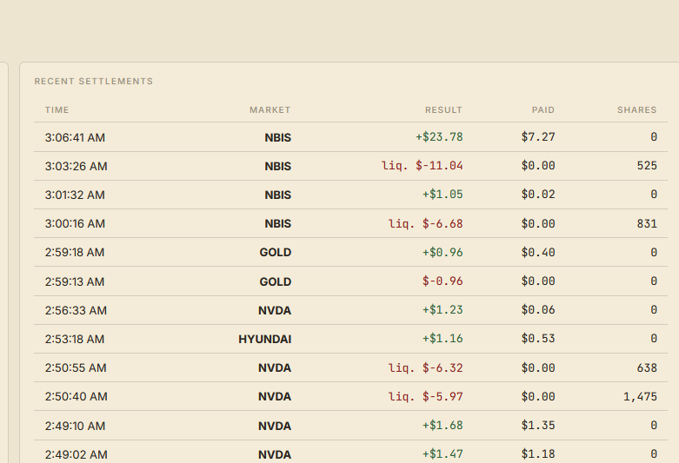This screenshot has height=463, width=679.
Task: Click GOLD in the 2:59:18 AM row
Action: point(276,252)
